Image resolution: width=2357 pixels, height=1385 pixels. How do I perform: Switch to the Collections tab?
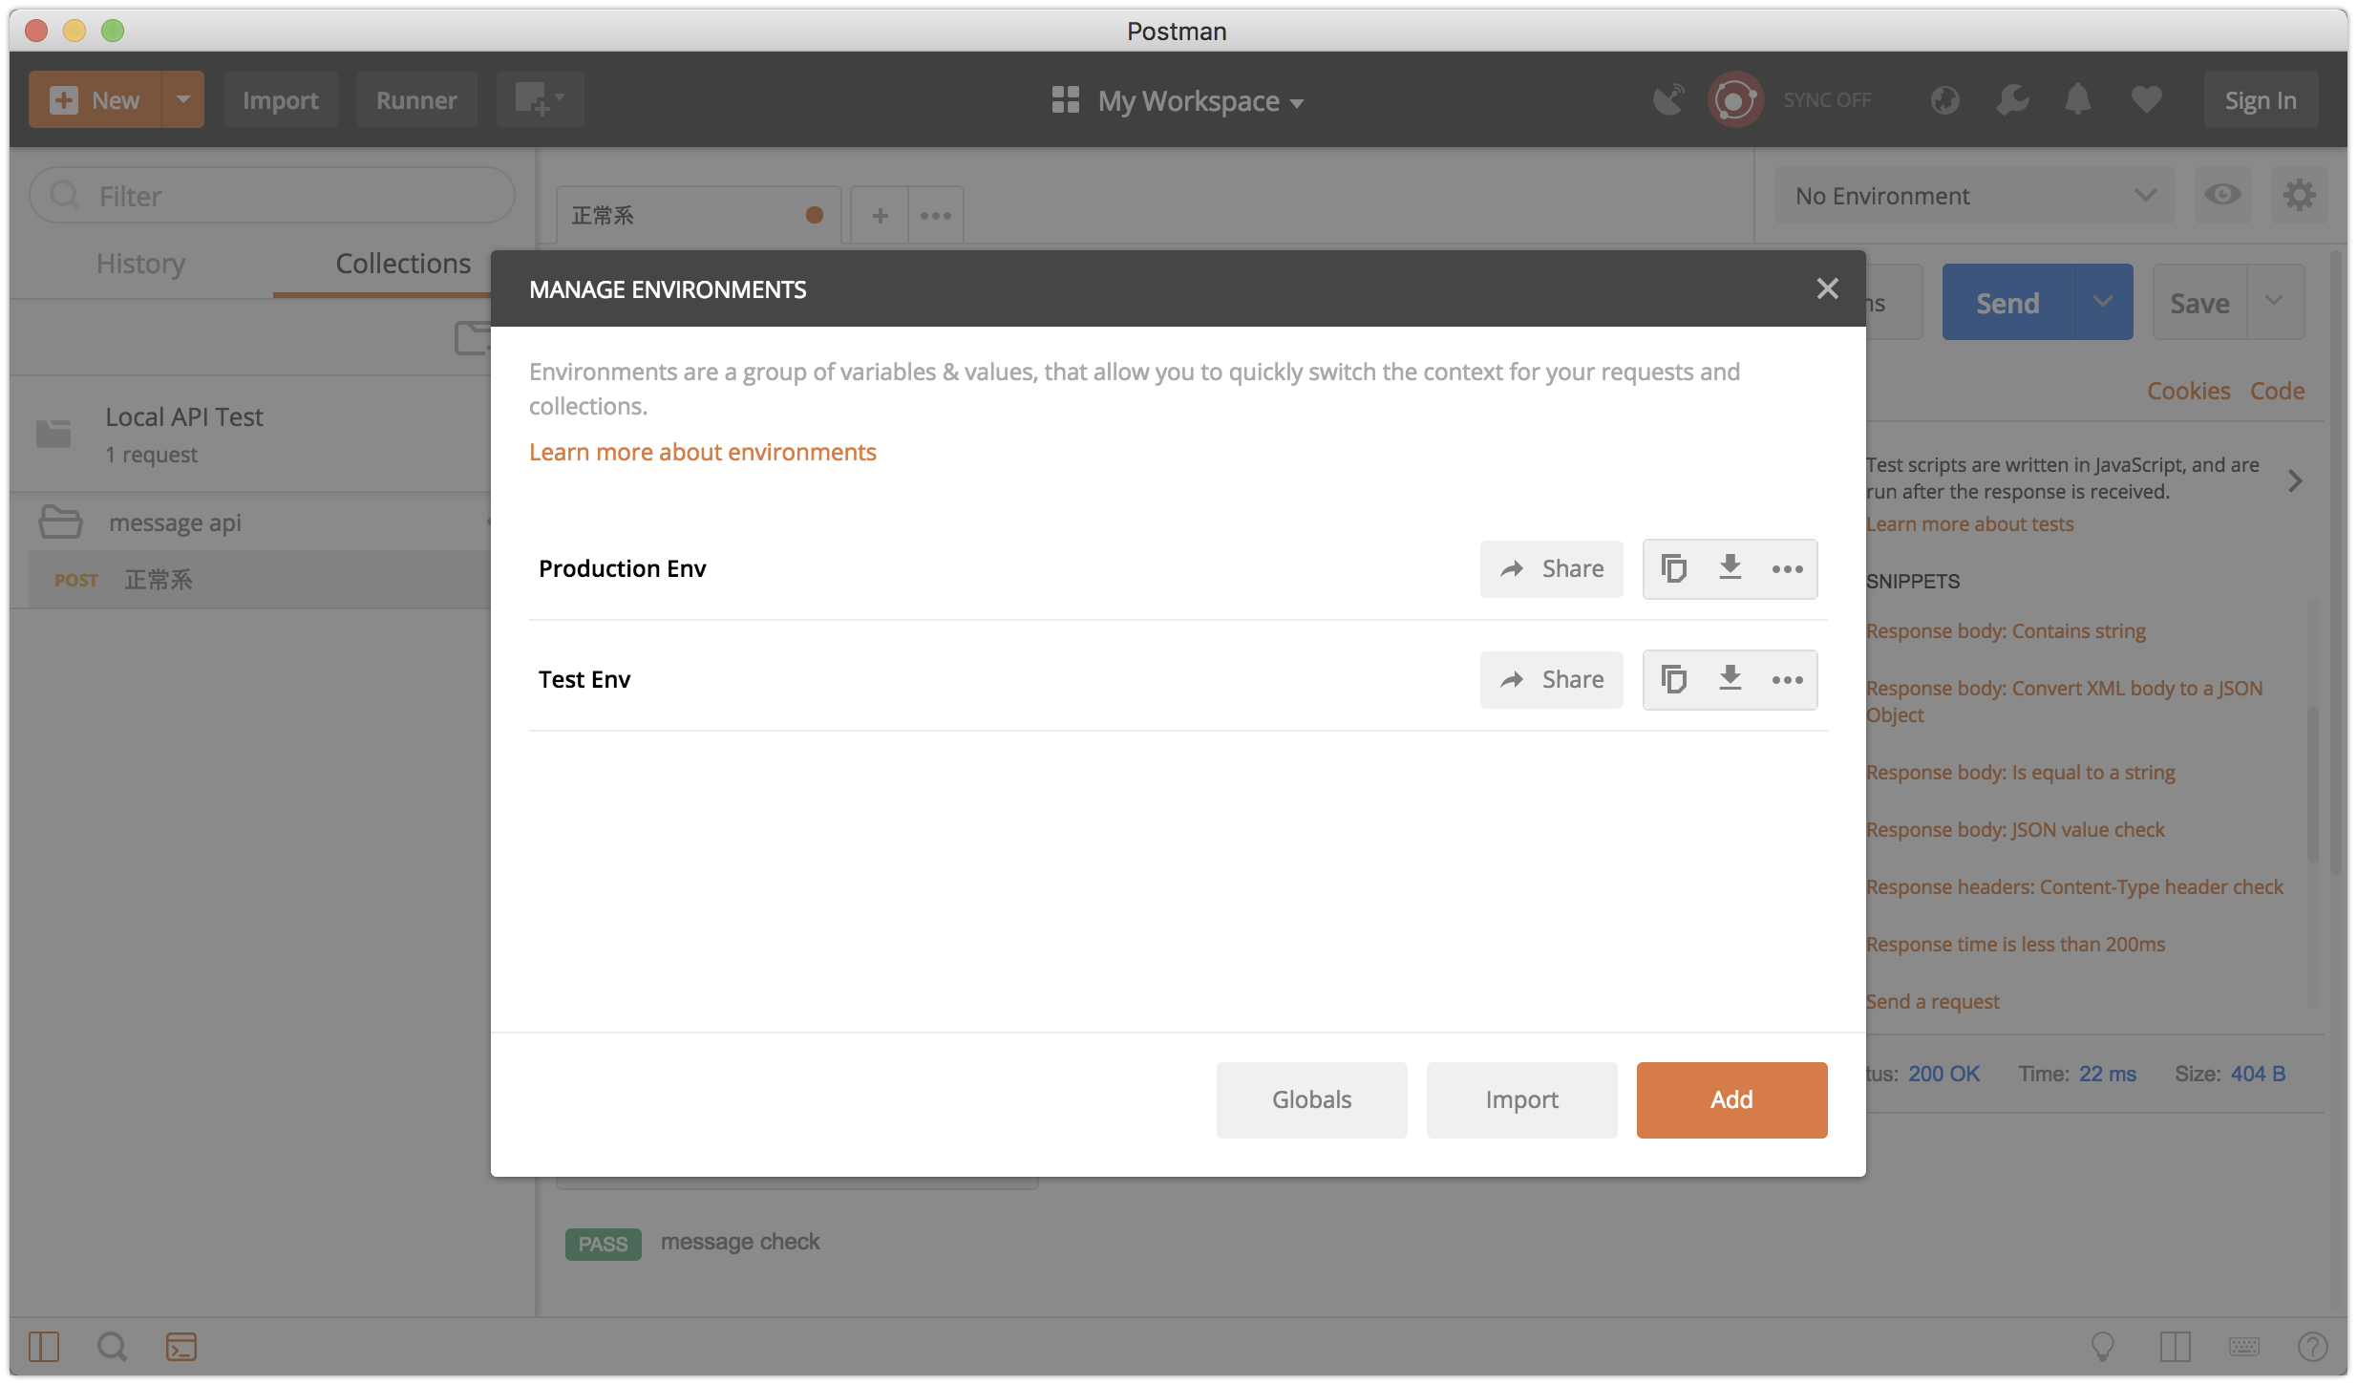(402, 263)
